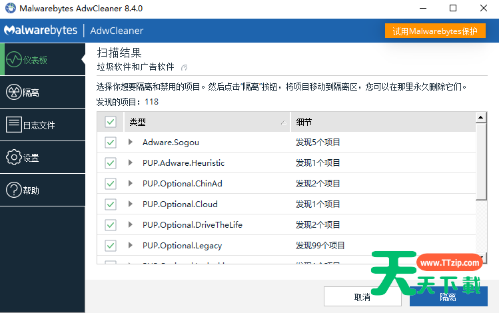Click the 试用Malwarebytes保护 button
The image size is (499, 313).
[435, 31]
